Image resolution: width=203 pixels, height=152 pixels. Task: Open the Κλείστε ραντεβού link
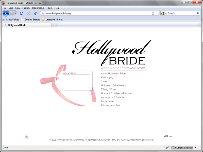tap(110, 105)
